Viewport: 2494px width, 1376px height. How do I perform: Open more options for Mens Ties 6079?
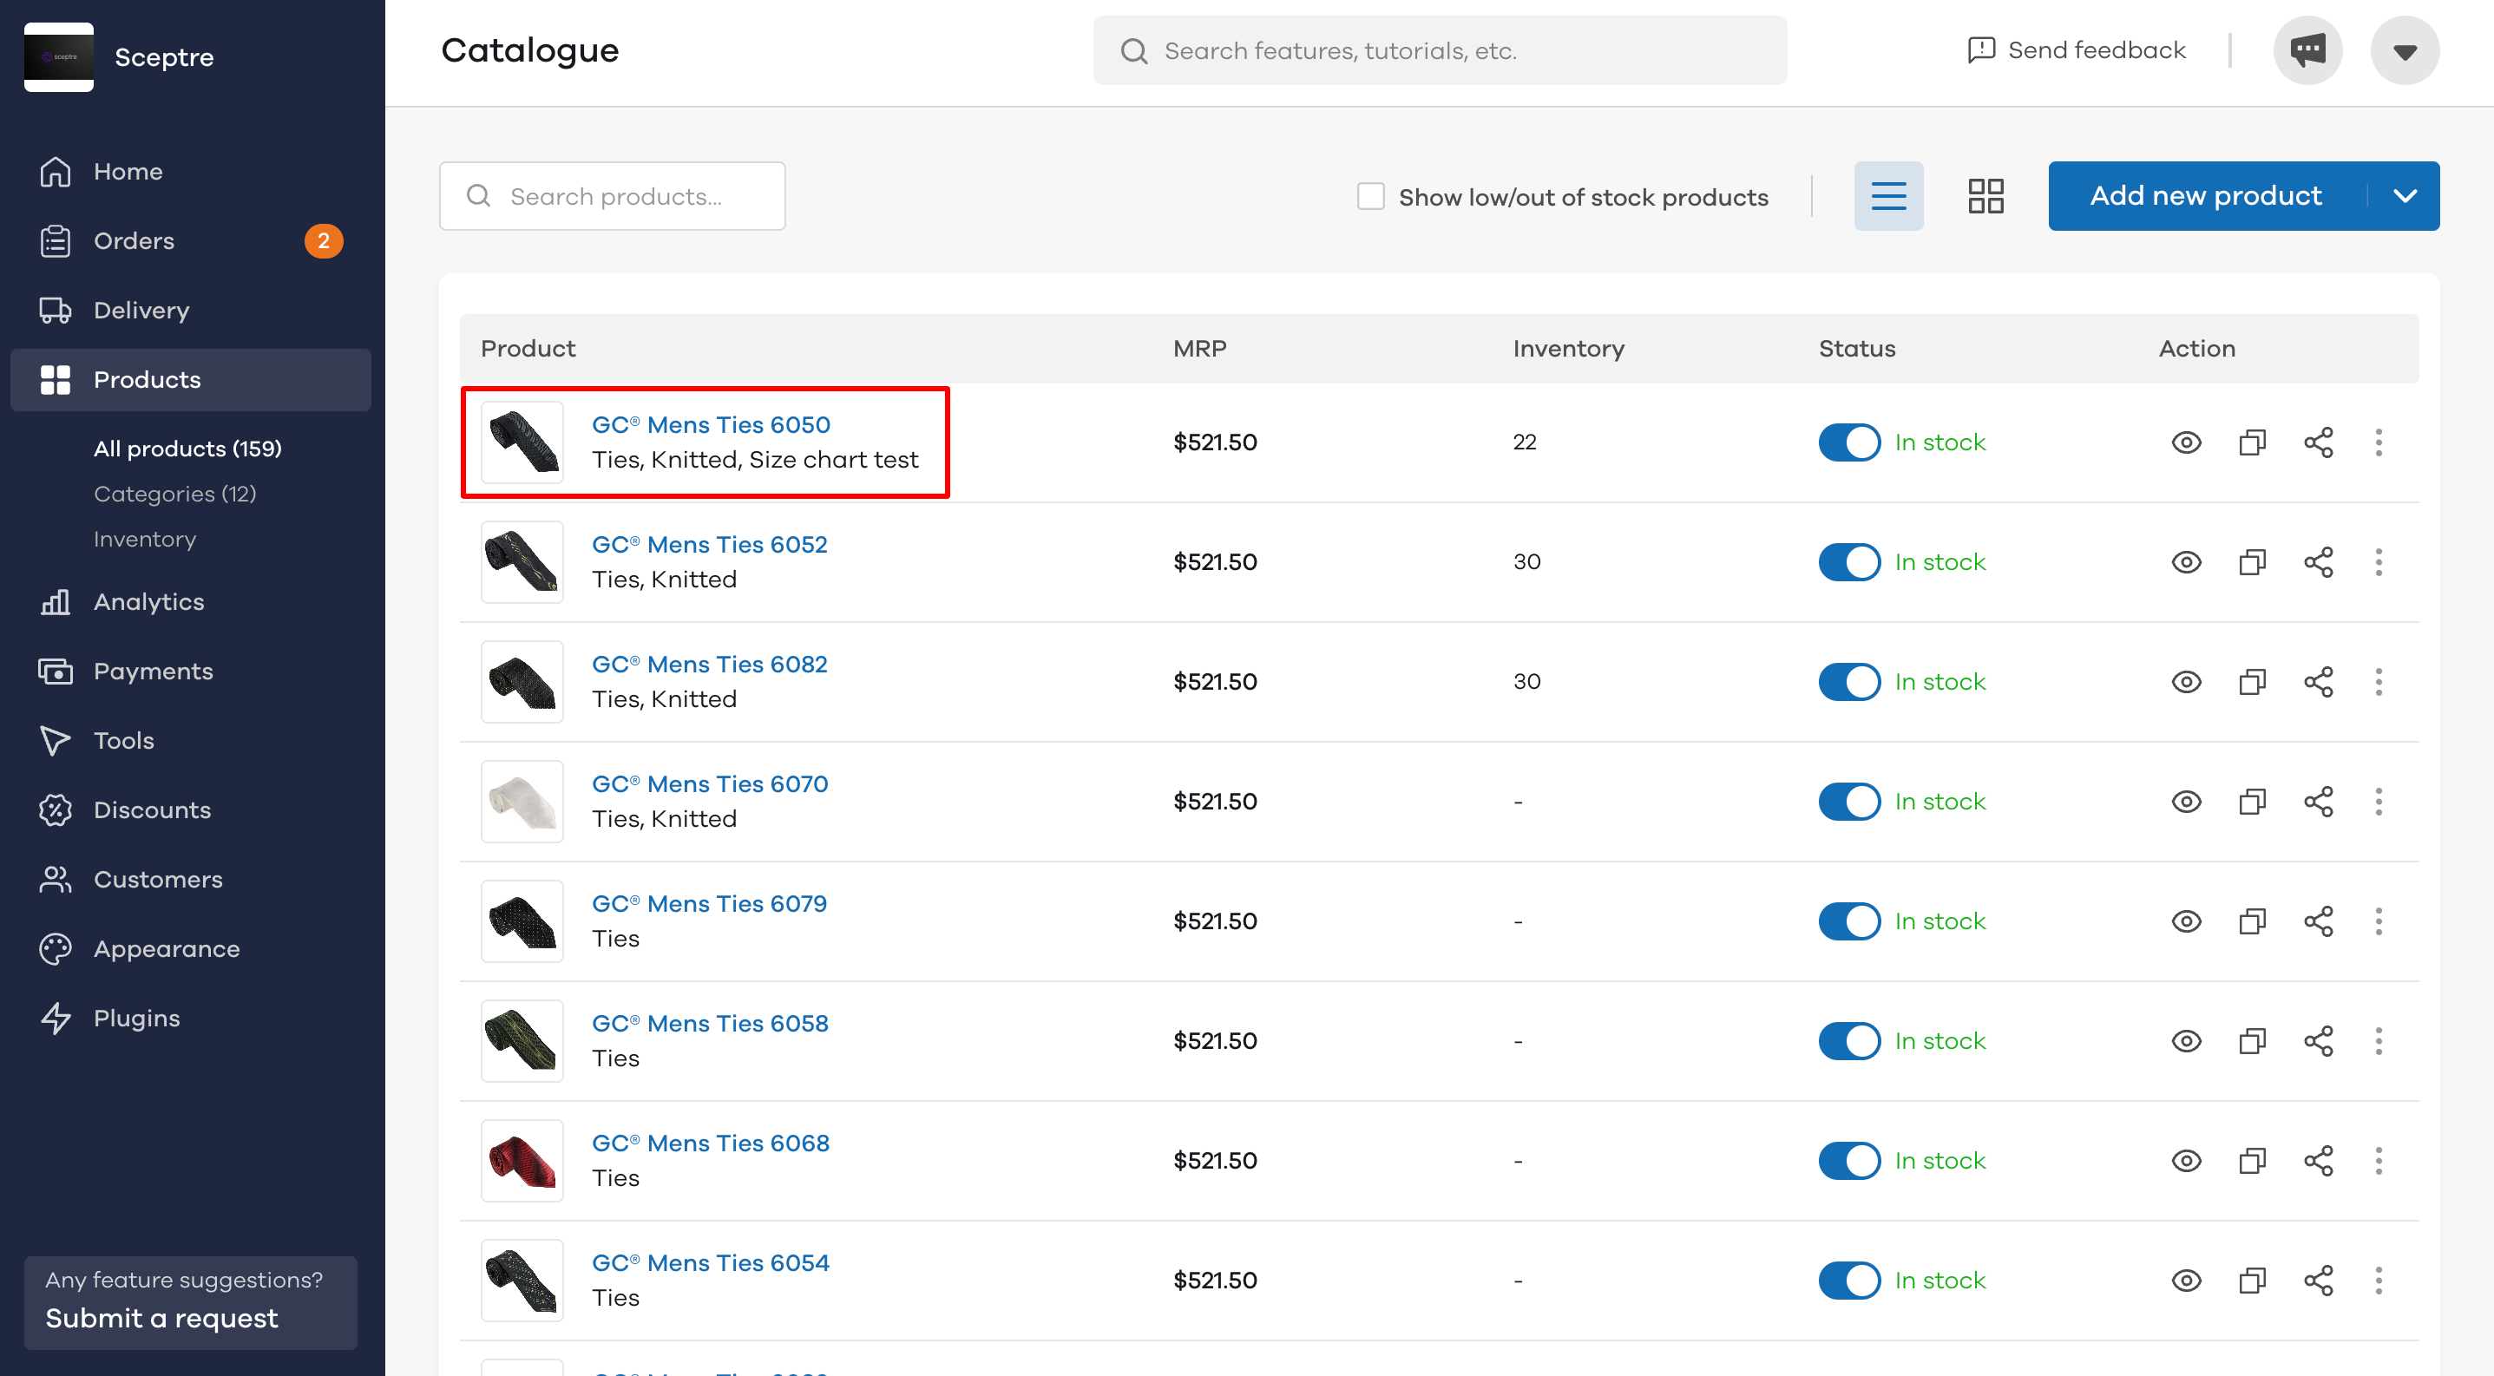point(2378,921)
